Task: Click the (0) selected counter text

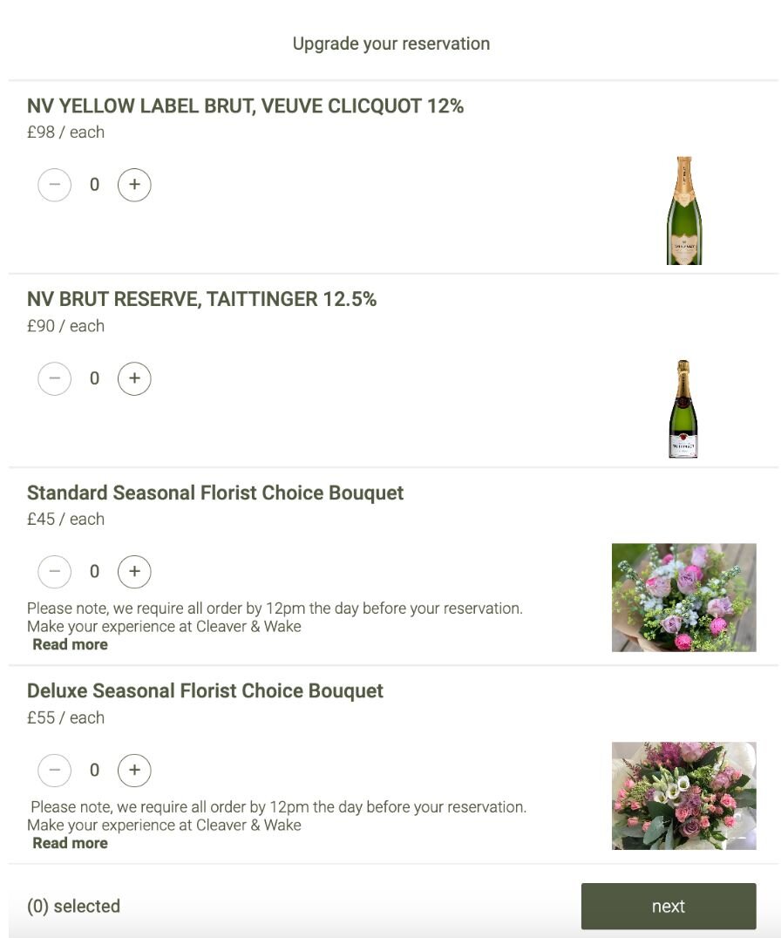Action: tap(73, 907)
